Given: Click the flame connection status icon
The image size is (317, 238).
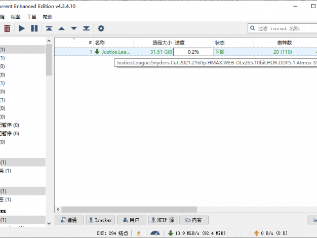Looking at the screenshot, I should tap(139, 233).
